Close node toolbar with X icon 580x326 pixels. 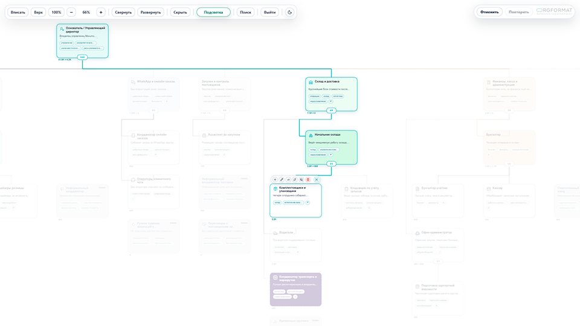click(x=316, y=180)
